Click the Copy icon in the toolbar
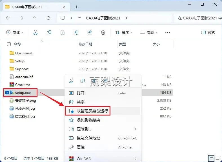Image resolution: width=222 pixels, height=162 pixels. click(x=49, y=32)
